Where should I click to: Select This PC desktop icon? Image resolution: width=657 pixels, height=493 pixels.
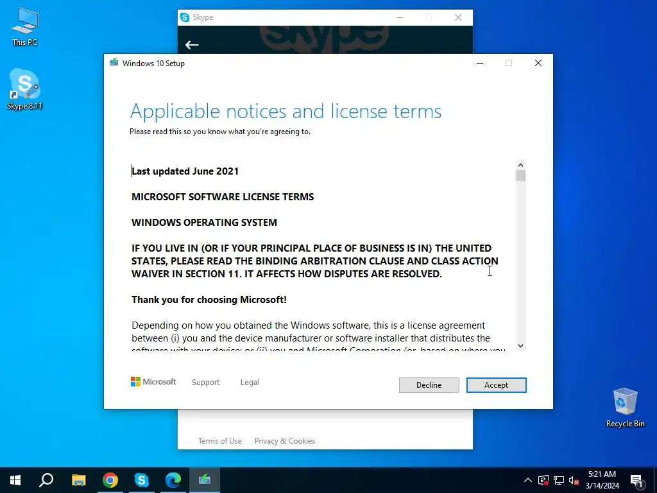[x=25, y=27]
